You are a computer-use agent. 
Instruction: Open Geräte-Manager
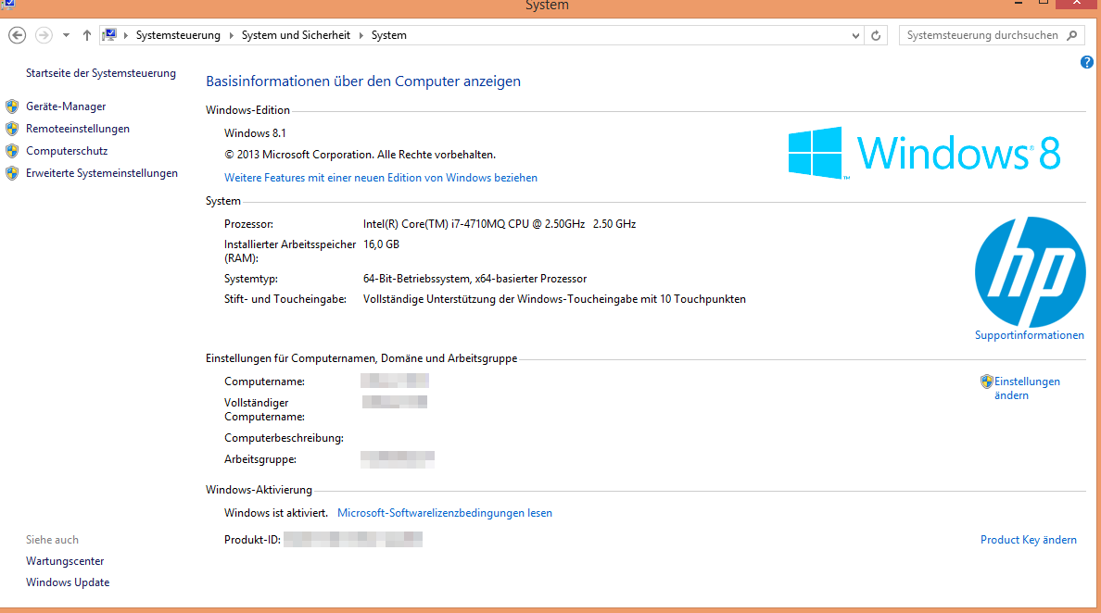[66, 106]
